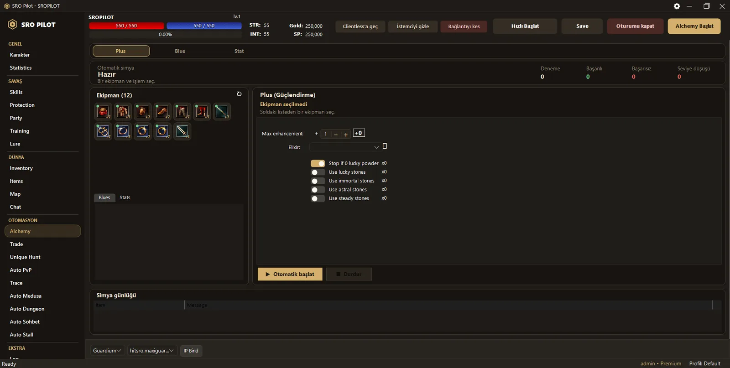Screen dimensions: 730x368
Task: Refresh the Ekipman equipment list
Action: click(x=239, y=94)
